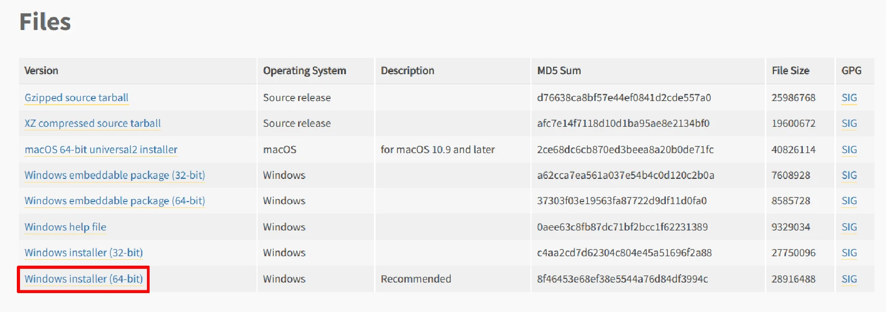Click the 64-bit installer MD5 hash
The height and width of the screenshot is (312, 886).
[x=622, y=279]
